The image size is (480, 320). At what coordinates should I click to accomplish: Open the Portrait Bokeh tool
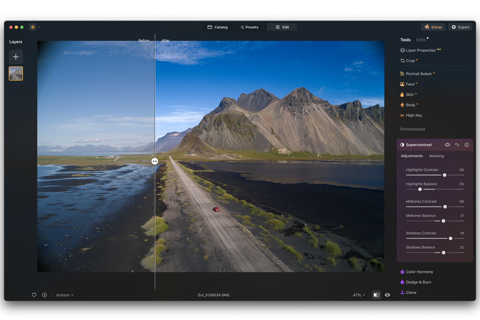point(417,74)
